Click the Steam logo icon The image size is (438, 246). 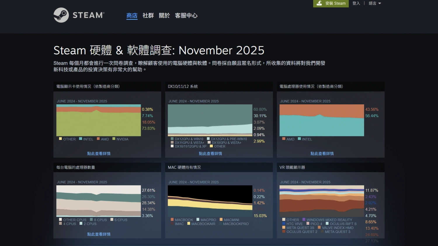(x=61, y=15)
